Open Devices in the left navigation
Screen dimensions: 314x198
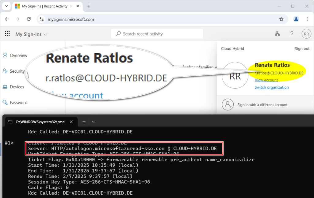17,87
